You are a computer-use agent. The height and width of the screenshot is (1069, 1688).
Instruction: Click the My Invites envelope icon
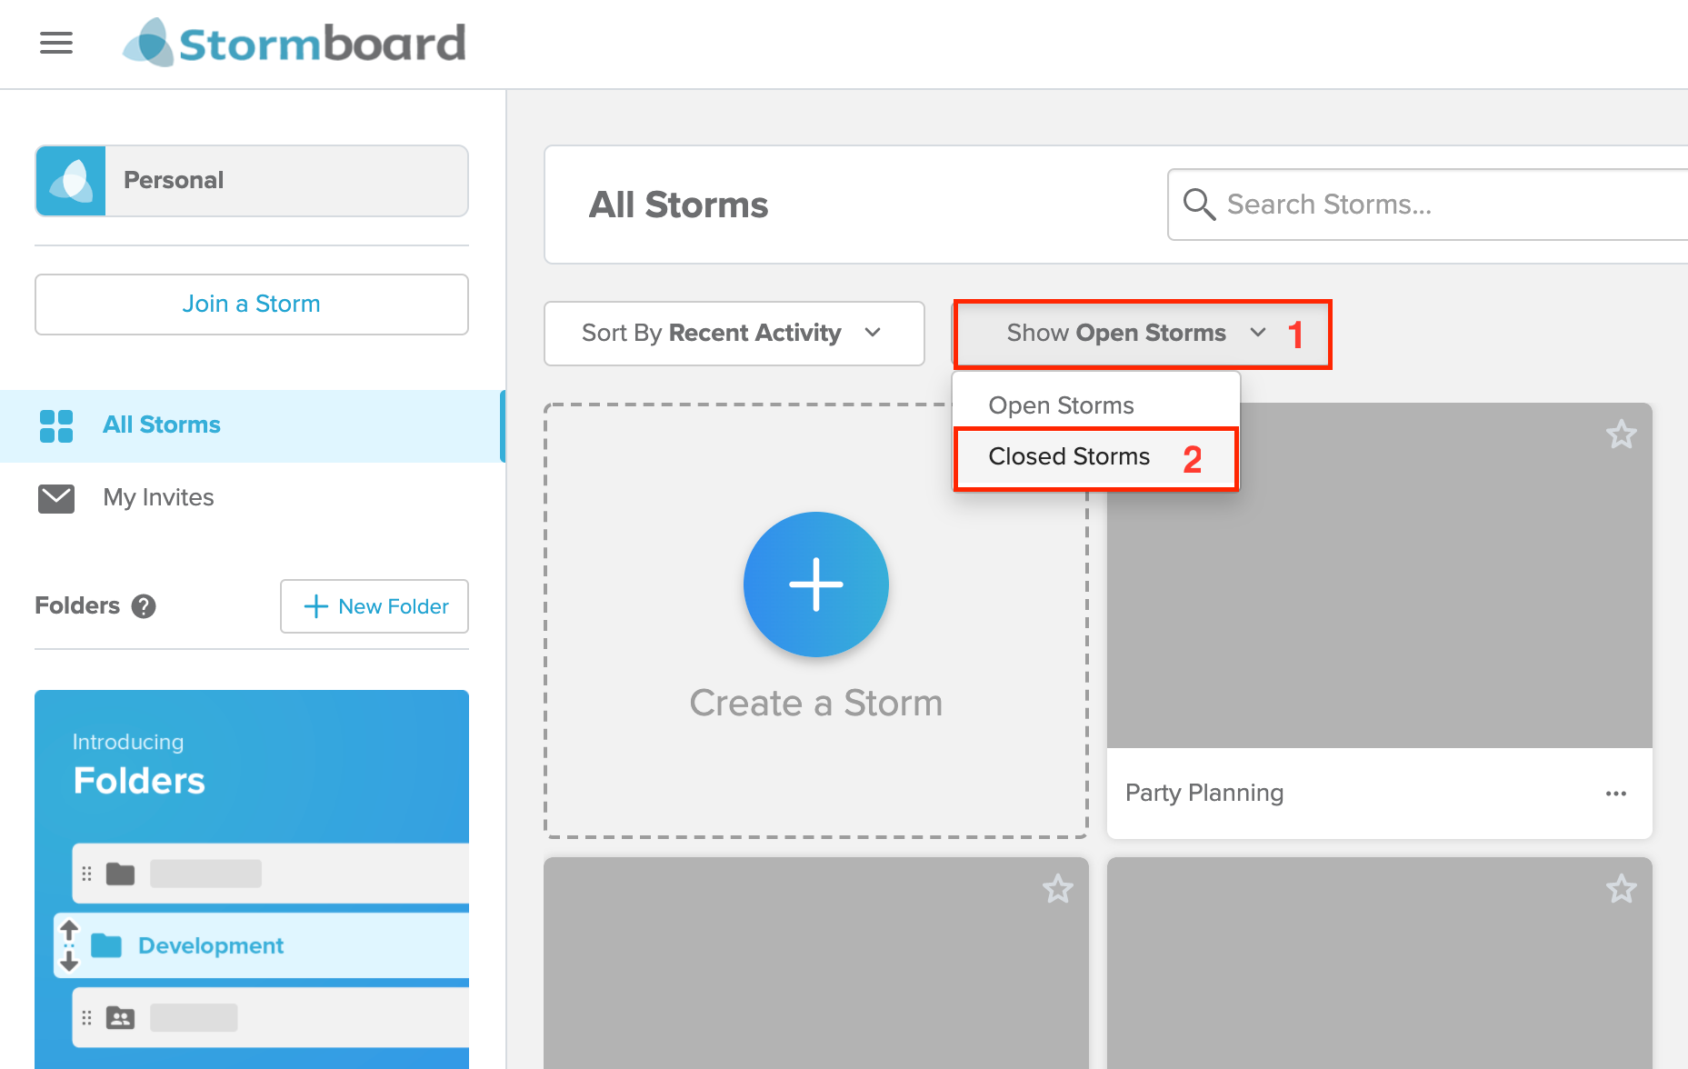56,498
